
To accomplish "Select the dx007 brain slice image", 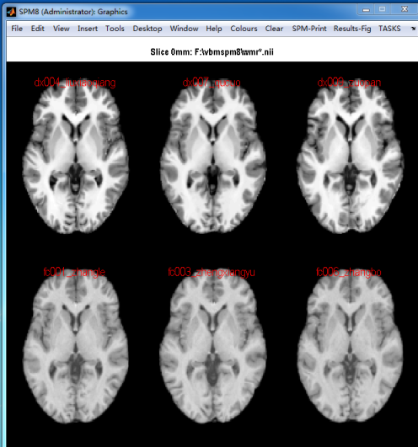I will click(213, 158).
